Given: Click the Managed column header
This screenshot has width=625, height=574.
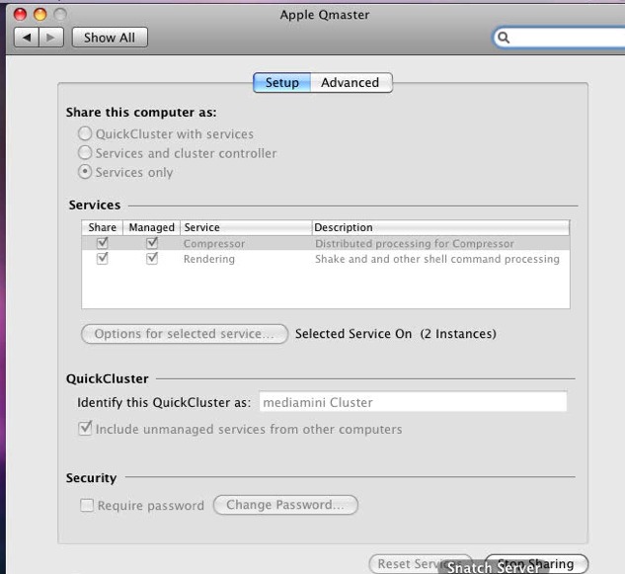Looking at the screenshot, I should [x=151, y=227].
